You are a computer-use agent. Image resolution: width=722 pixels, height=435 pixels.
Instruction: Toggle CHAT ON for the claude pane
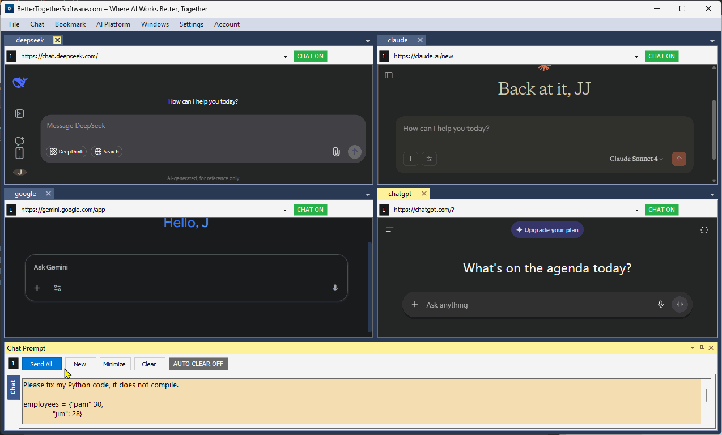coord(662,56)
